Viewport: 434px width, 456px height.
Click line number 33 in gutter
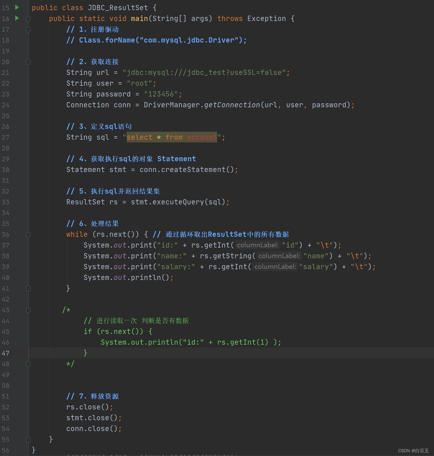pyautogui.click(x=6, y=202)
